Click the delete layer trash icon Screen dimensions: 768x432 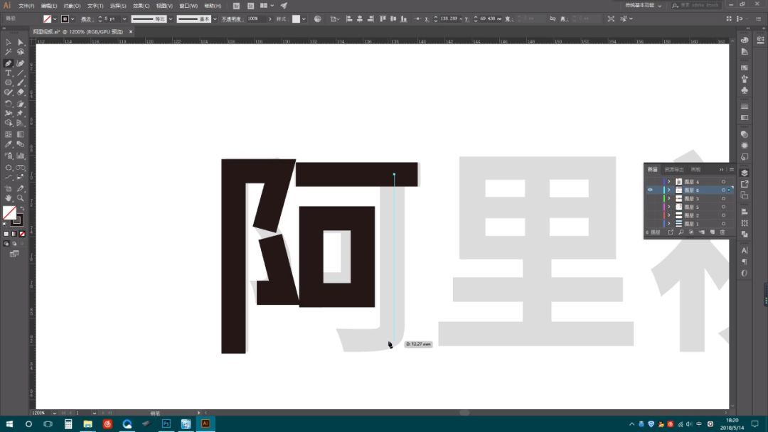tap(722, 232)
